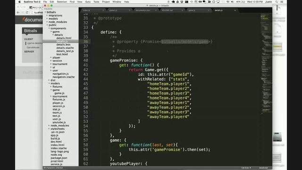Open index.stache in the sidebar
The width and height of the screenshot is (302, 170).
pyautogui.click(x=59, y=148)
